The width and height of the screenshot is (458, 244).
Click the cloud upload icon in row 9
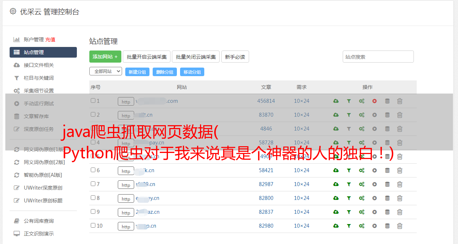coord(336,212)
